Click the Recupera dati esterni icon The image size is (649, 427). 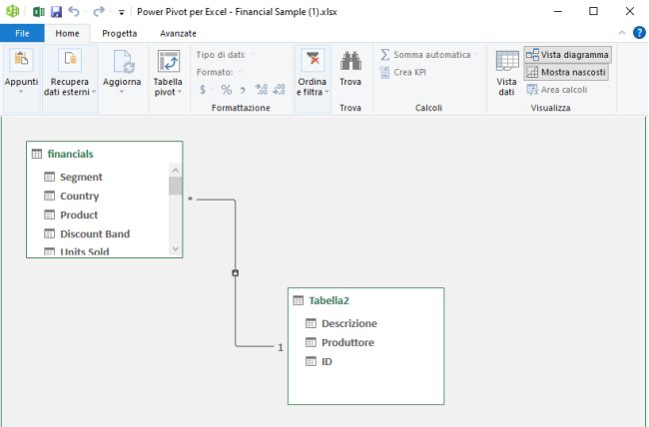70,60
